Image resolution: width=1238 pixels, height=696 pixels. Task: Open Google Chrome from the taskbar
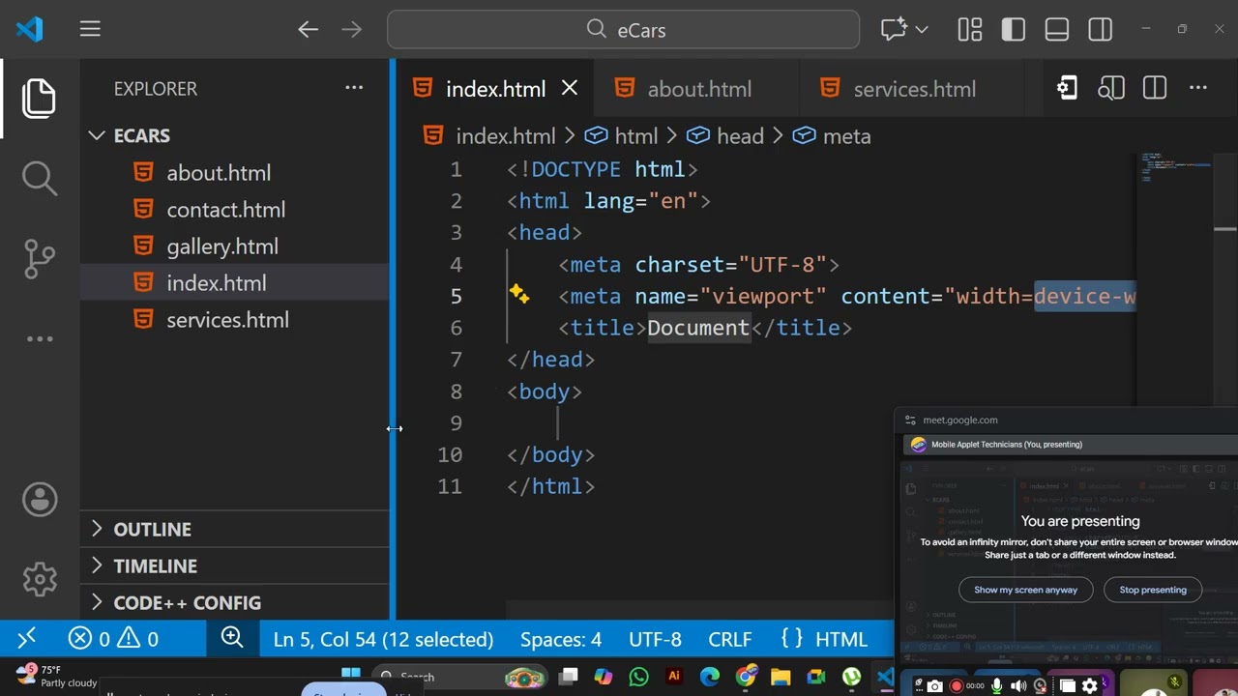point(746,678)
